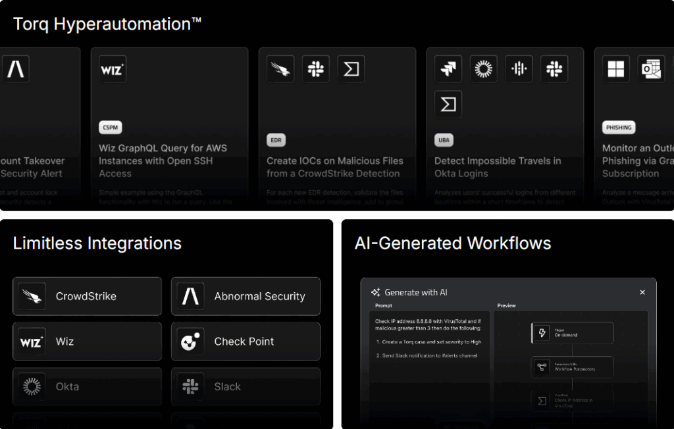Click the sparkle icon beside Generate with AI
Screen dimensions: 674x429
(x=376, y=292)
